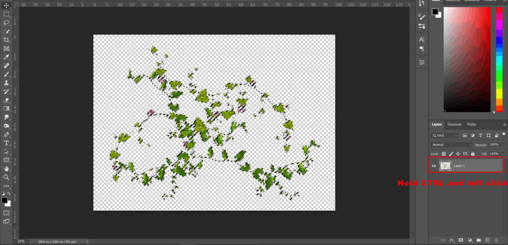508x245 pixels.
Task: Toggle Layer 1 visibility eye
Action: [x=434, y=166]
